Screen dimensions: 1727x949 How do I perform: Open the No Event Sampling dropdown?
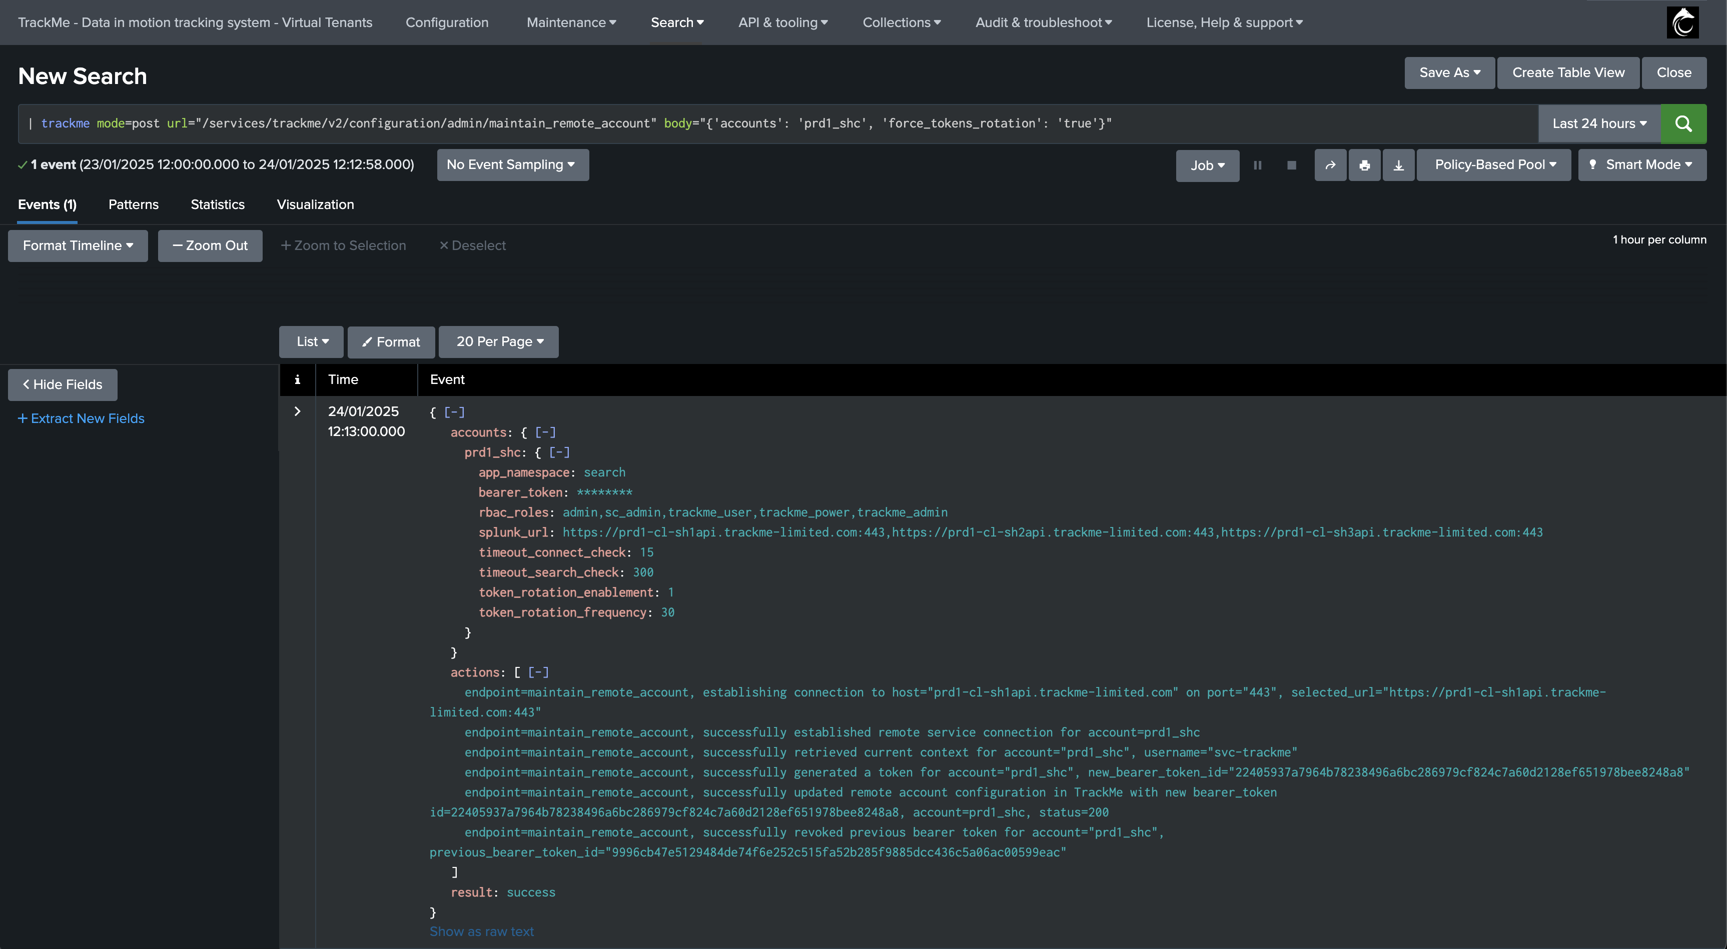[x=512, y=165]
